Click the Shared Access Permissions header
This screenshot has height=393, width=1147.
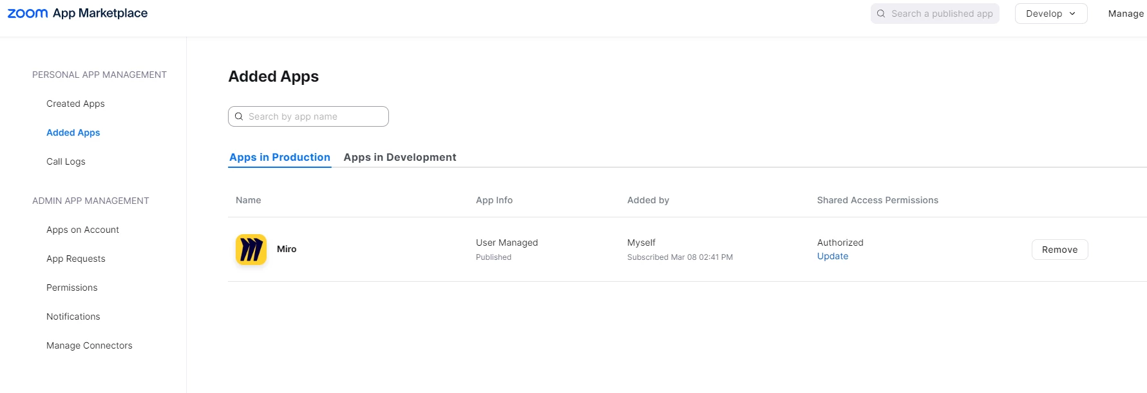[x=878, y=200]
